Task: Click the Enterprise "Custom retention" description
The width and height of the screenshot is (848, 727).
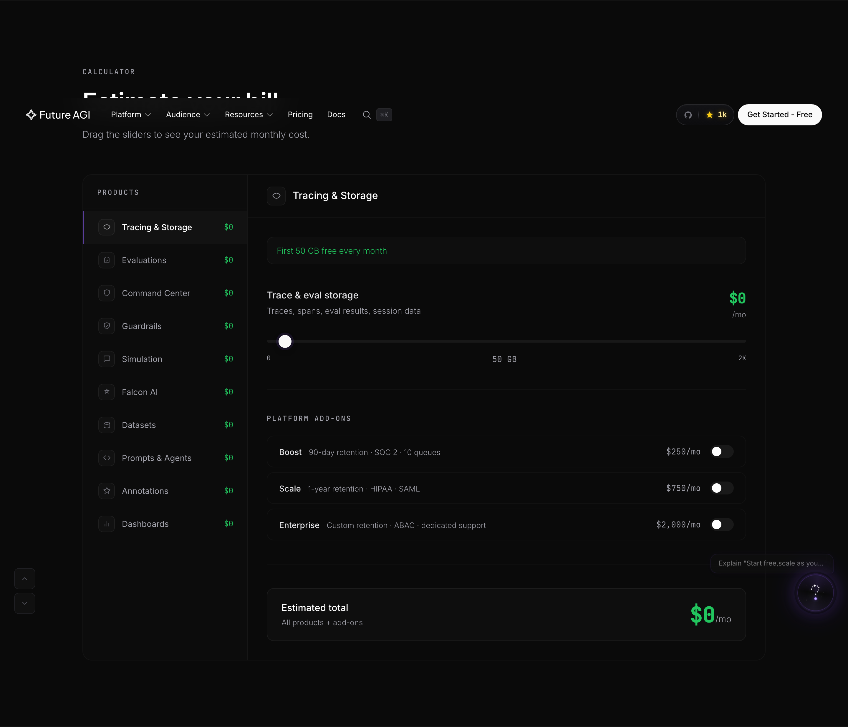Action: pyautogui.click(x=406, y=525)
